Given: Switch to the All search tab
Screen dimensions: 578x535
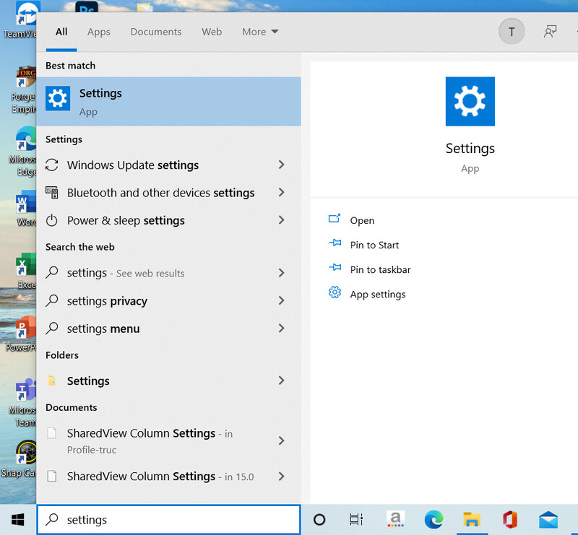Looking at the screenshot, I should click(x=61, y=32).
